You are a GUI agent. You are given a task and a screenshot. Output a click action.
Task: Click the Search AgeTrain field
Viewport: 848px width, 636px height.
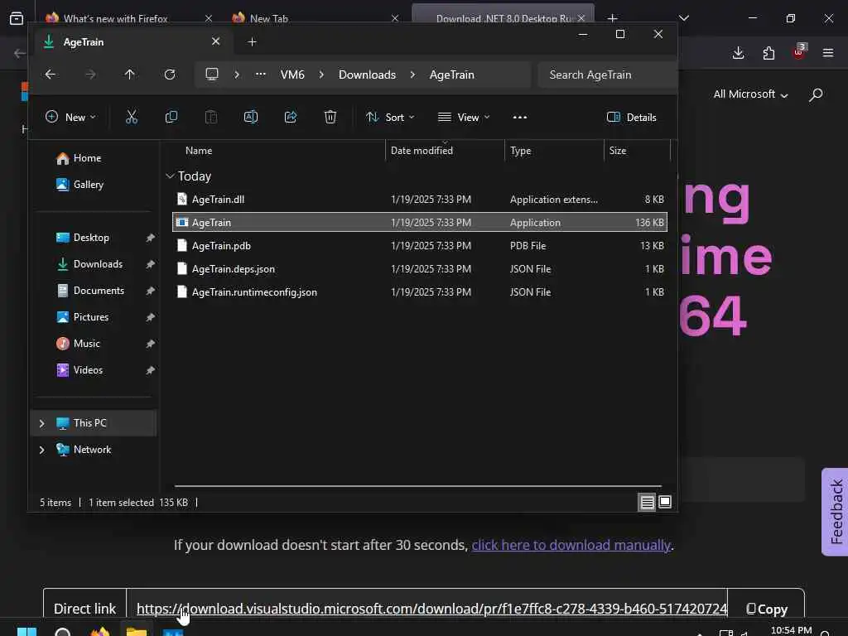(x=607, y=75)
